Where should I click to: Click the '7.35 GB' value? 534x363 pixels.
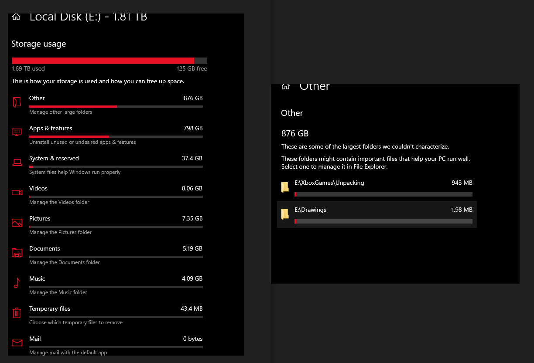[x=192, y=219]
